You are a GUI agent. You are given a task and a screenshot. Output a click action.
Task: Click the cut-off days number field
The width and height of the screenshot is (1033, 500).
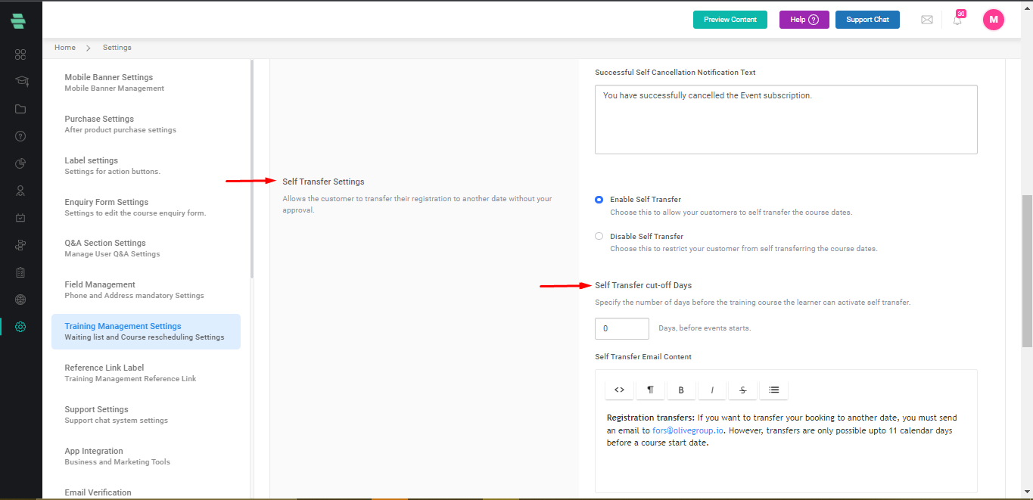click(x=622, y=328)
